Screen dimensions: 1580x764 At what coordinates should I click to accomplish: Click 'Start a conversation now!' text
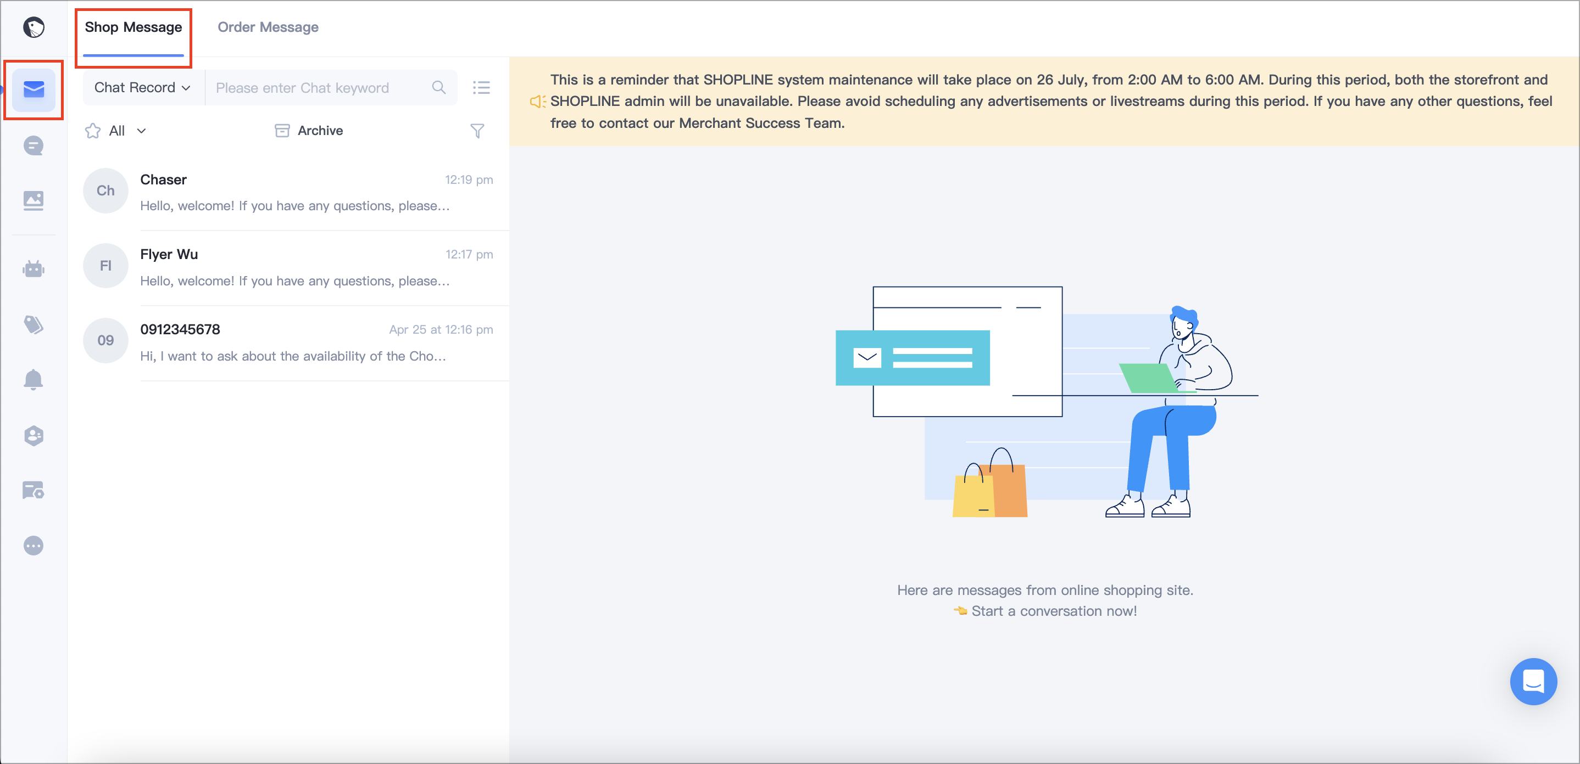coord(1054,611)
